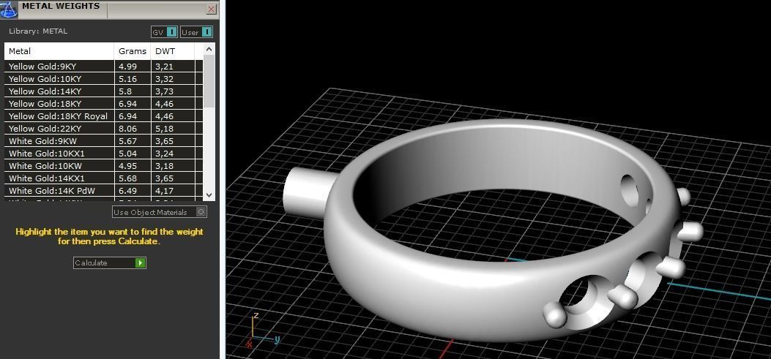Select Yellow Gold:10KY row

point(103,78)
